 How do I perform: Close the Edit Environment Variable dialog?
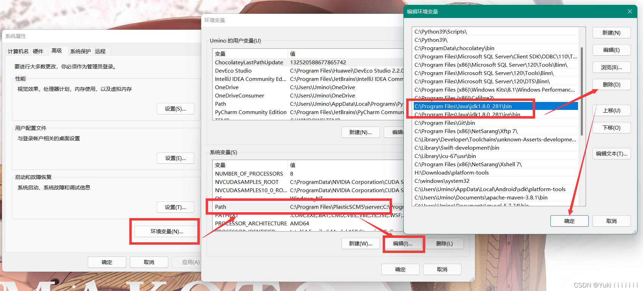[630, 11]
